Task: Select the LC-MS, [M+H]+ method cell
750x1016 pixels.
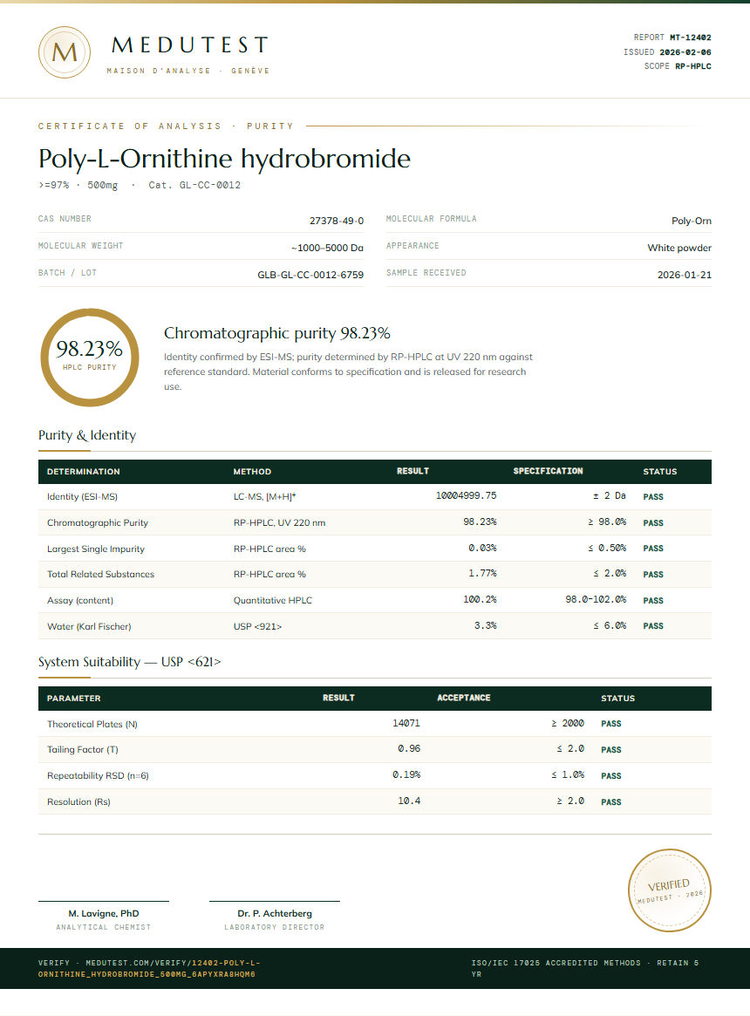Action: [264, 497]
